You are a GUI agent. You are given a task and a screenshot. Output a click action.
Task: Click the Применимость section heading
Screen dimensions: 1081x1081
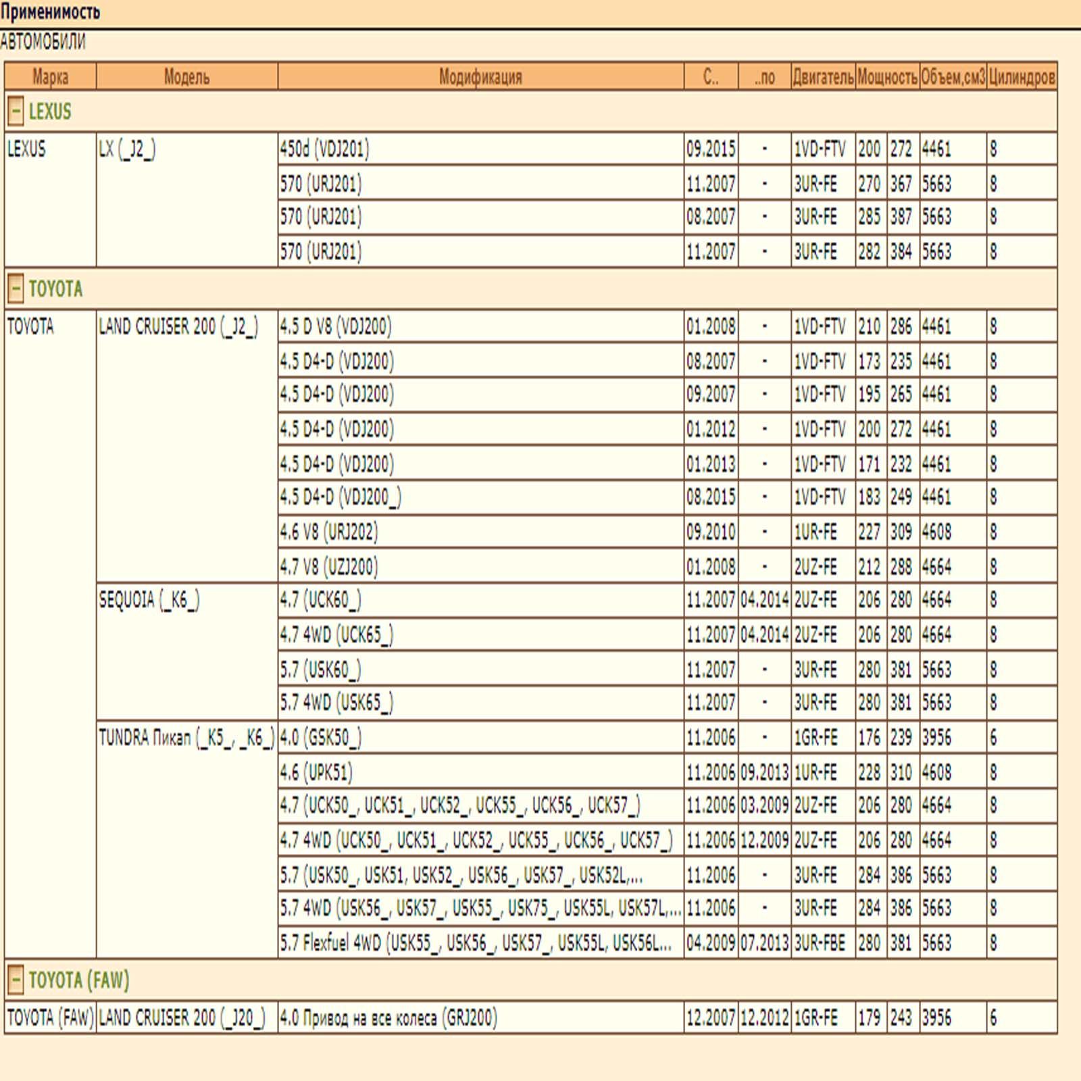51,12
